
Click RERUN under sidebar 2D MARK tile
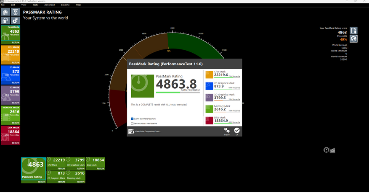click(16, 82)
